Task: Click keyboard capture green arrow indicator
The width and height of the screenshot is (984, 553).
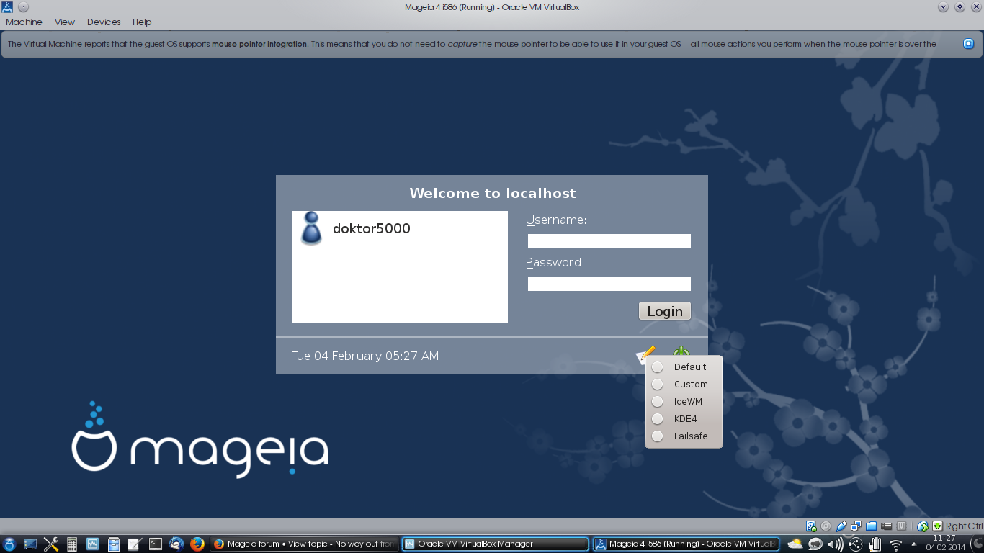Action: point(938,526)
